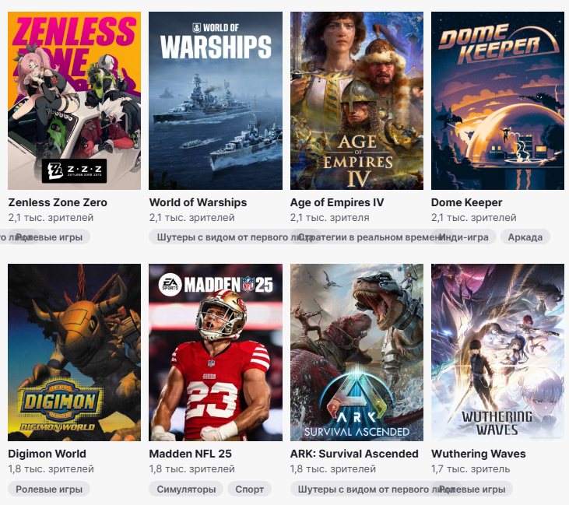Select the Madden NFL 25 cover image
The width and height of the screenshot is (569, 505).
tap(216, 352)
